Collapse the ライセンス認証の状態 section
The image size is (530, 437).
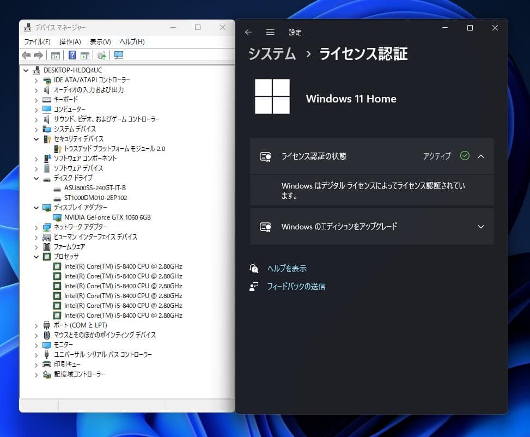click(x=480, y=156)
